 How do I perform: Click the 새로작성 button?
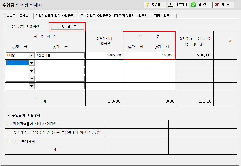point(178,5)
